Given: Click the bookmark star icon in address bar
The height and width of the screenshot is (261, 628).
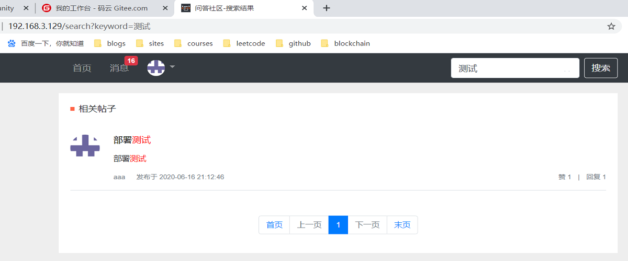Looking at the screenshot, I should click(611, 26).
